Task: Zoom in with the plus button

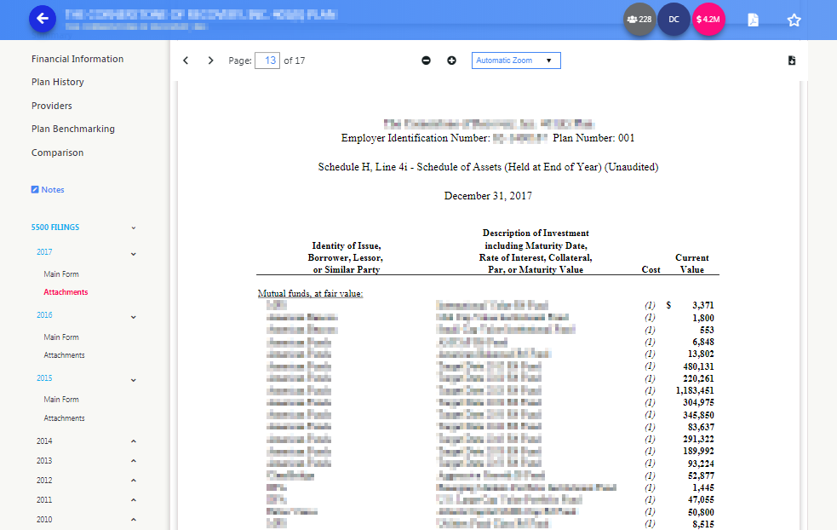Action: click(x=451, y=60)
